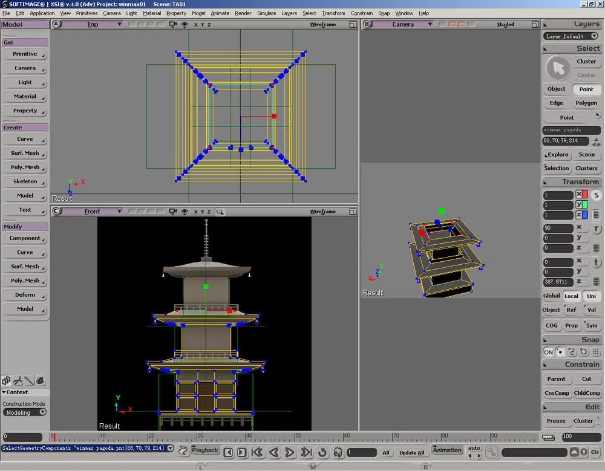Viewport: 605px width, 471px height.
Task: Click the Translate (t) tool button
Action: click(x=596, y=262)
